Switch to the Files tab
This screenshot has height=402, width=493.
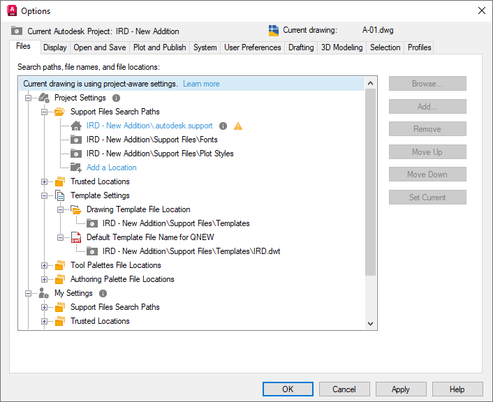[24, 47]
